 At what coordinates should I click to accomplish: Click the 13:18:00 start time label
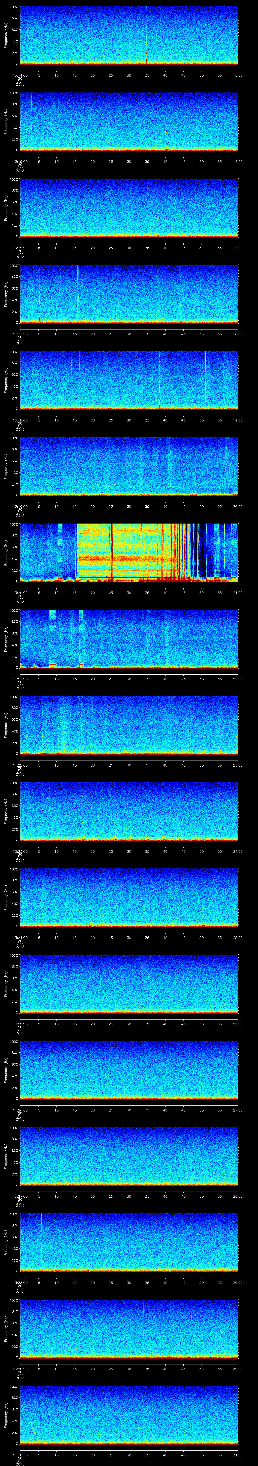click(20, 420)
